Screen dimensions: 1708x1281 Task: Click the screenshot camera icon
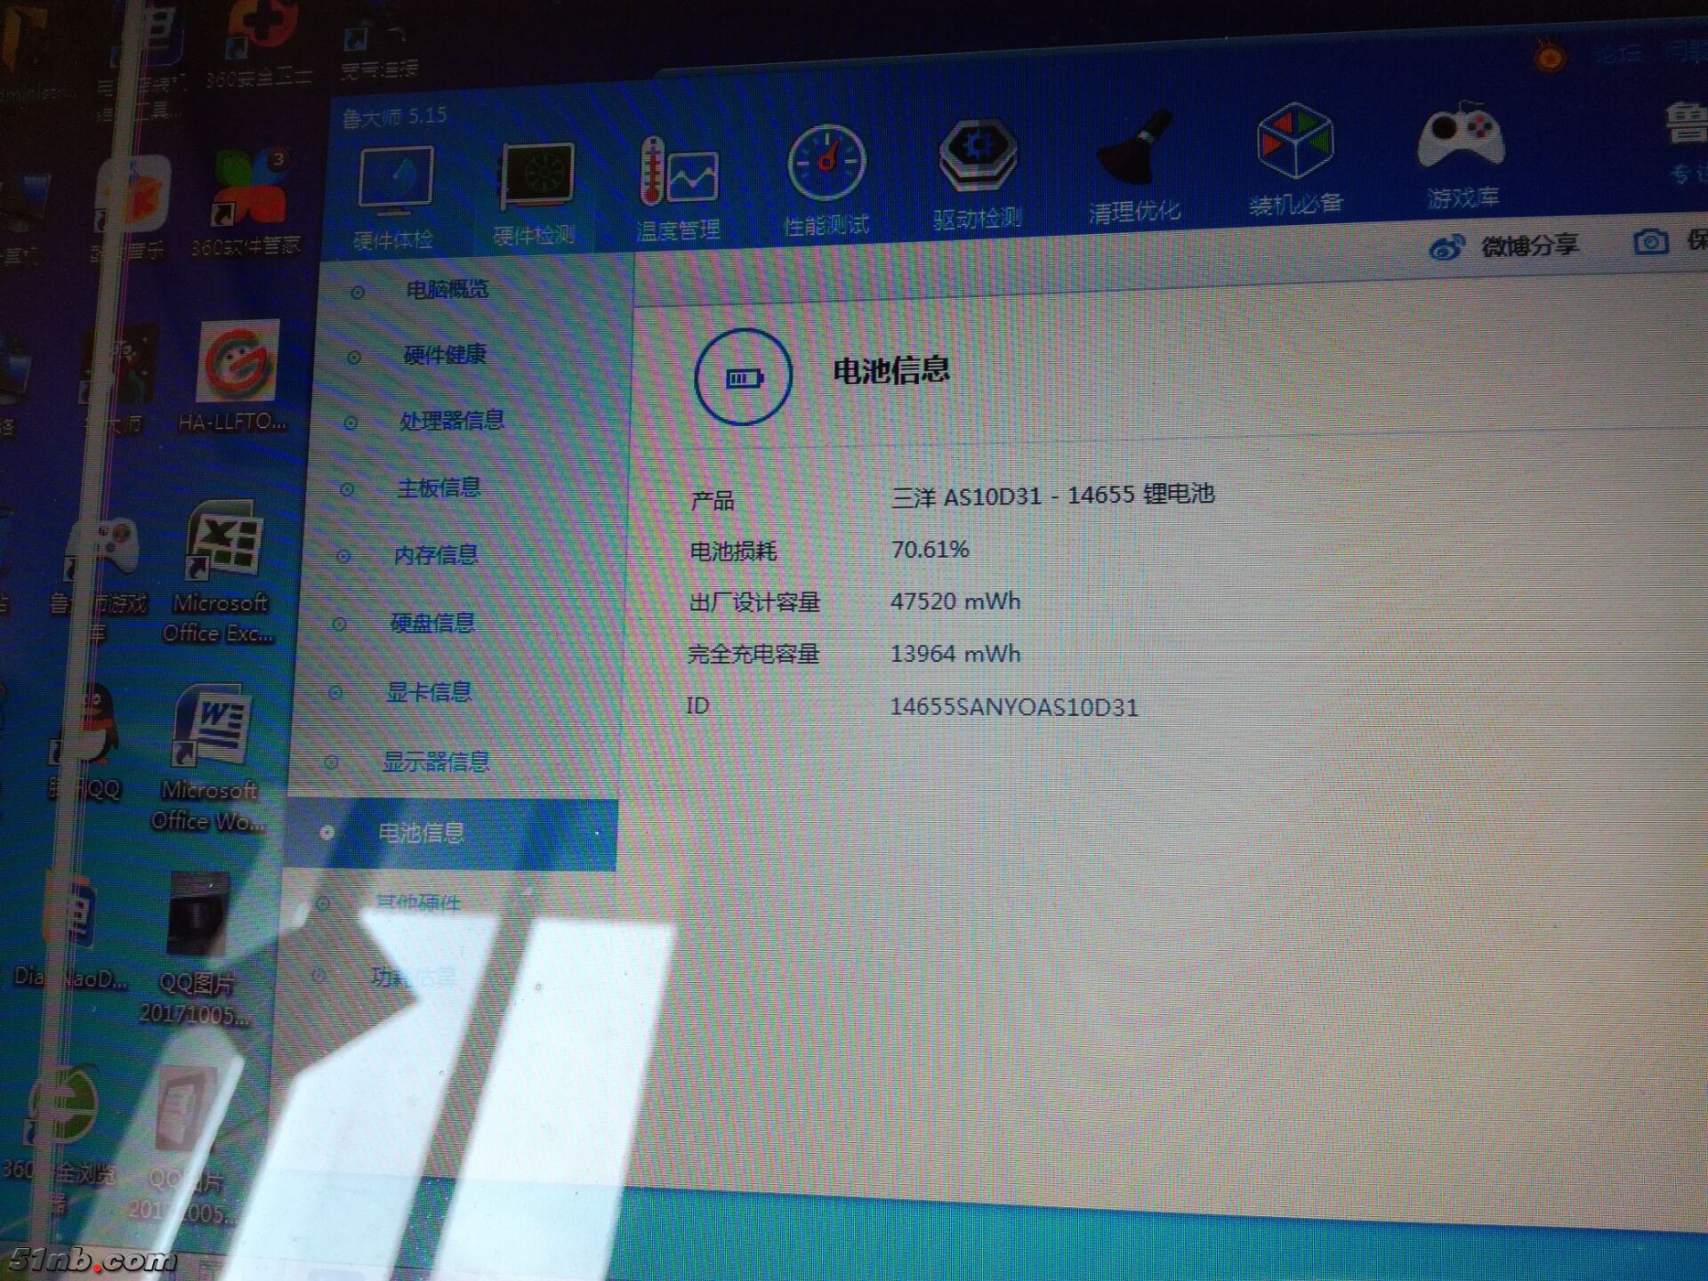click(1650, 242)
